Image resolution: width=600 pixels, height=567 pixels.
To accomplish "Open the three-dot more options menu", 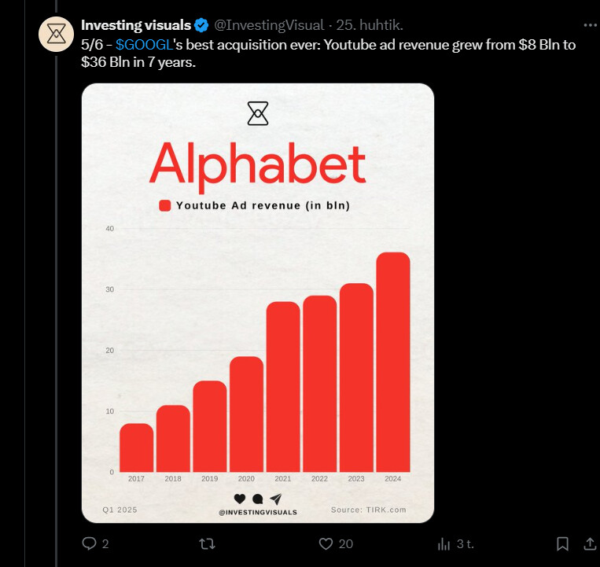I will point(591,25).
